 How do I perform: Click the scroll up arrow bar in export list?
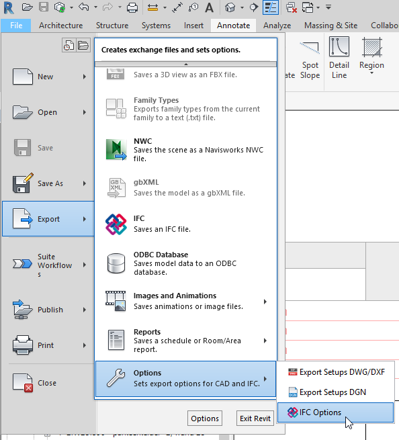(x=186, y=64)
